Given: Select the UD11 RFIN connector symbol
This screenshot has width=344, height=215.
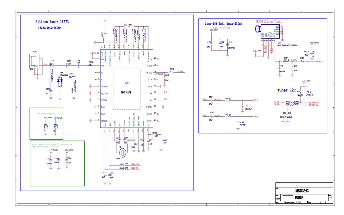Looking at the screenshot, I should [x=34, y=62].
